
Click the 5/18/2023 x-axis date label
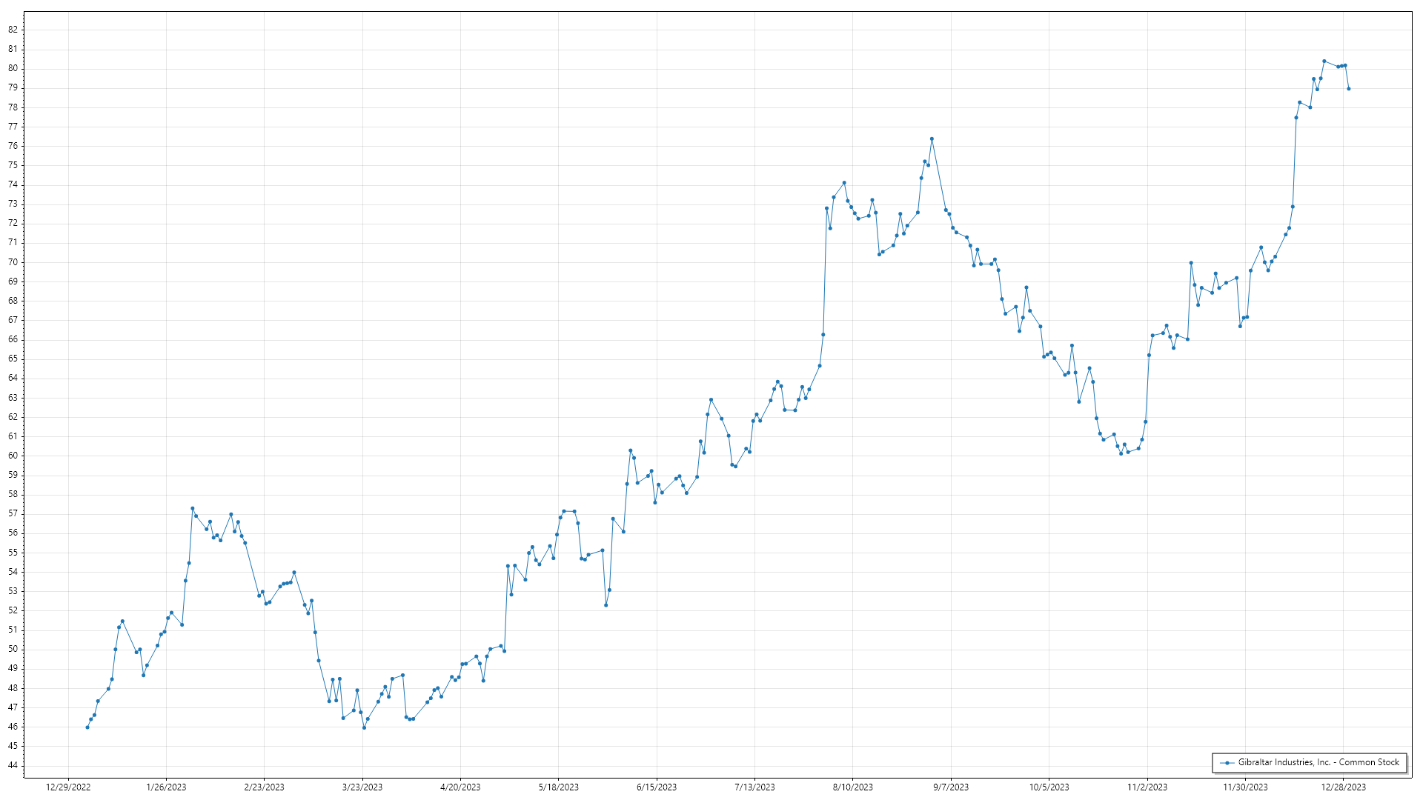point(558,787)
